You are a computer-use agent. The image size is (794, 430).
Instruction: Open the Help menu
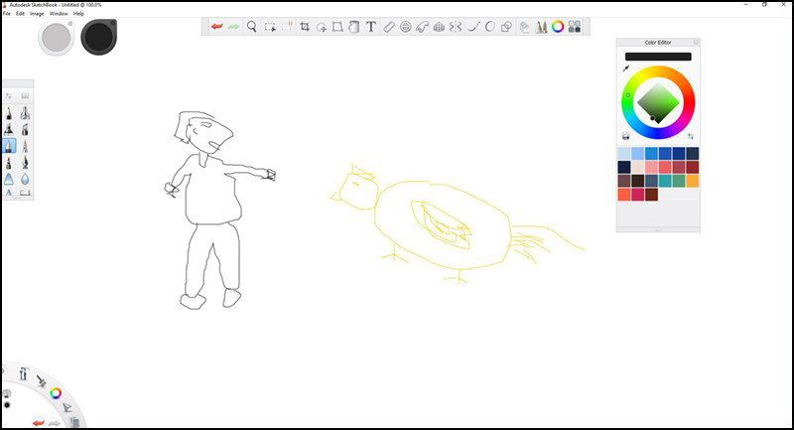coord(78,14)
